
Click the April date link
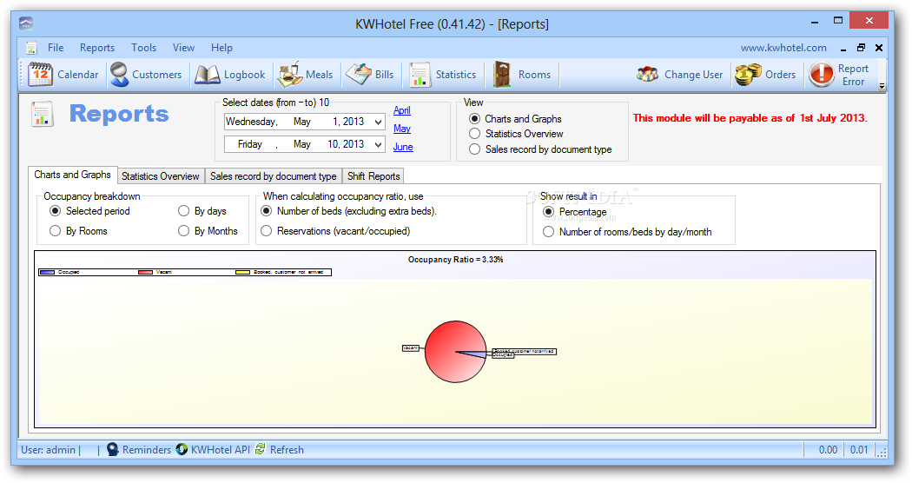pyautogui.click(x=402, y=110)
